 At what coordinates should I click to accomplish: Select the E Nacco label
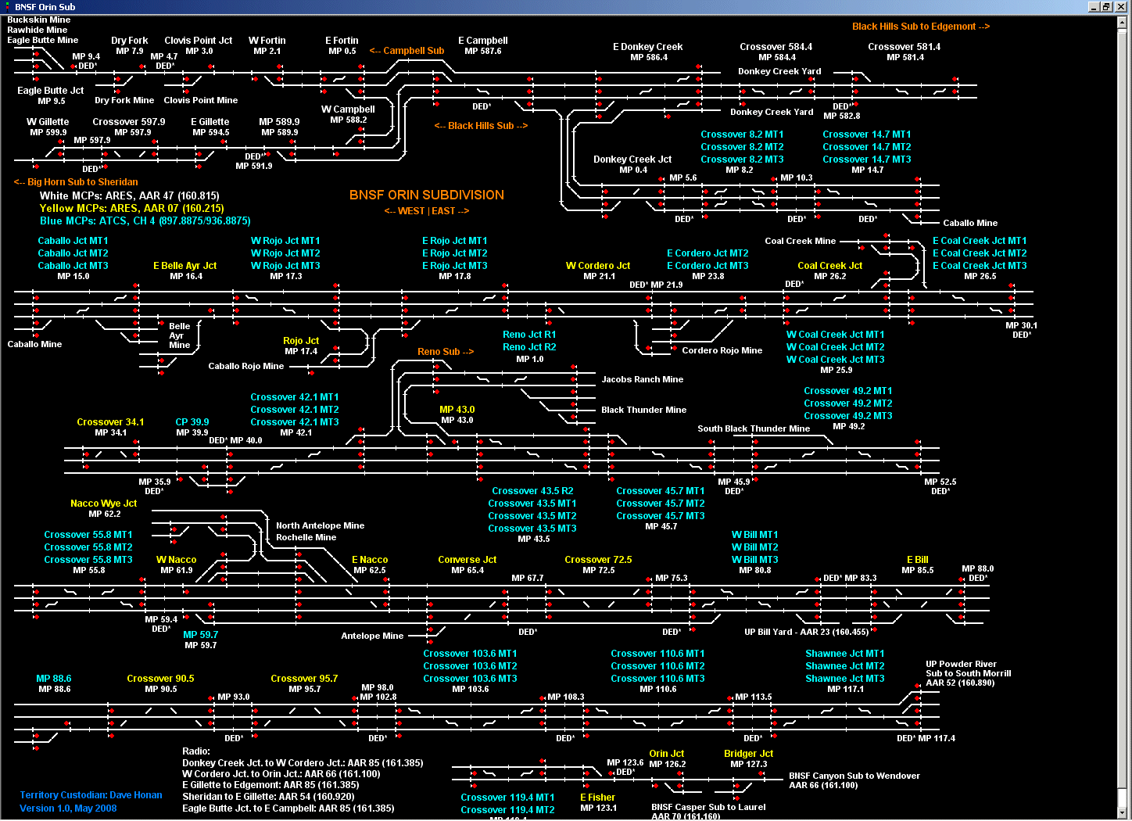pos(370,560)
